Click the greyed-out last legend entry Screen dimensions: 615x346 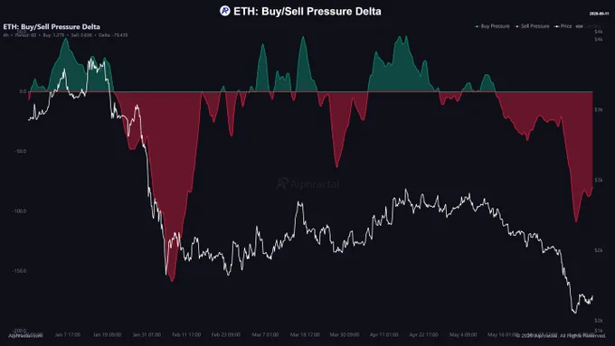589,26
